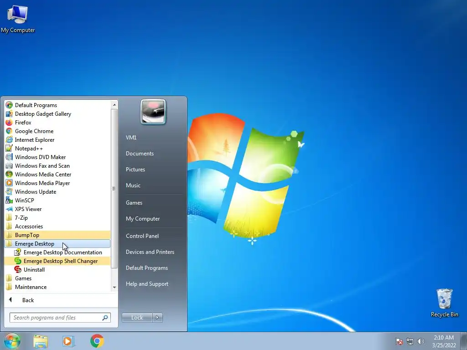This screenshot has height=350, width=467.
Task: Select Uninstall under Emerge Desktop
Action: click(x=57, y=270)
